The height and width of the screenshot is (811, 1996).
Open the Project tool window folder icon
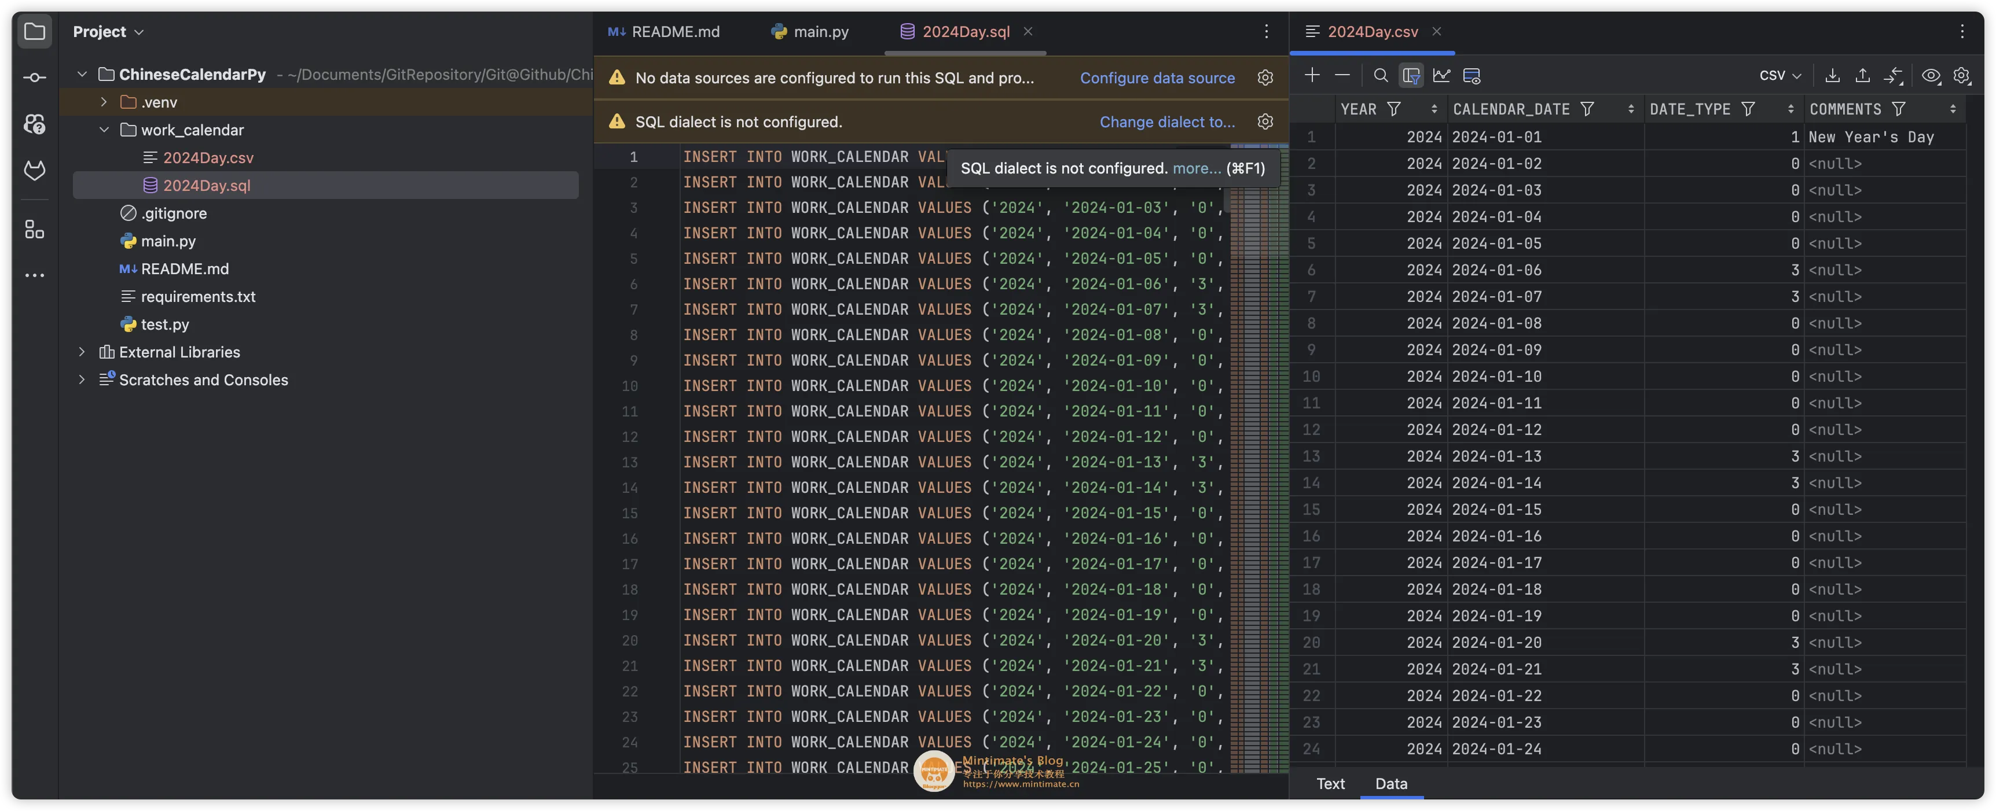click(x=34, y=32)
